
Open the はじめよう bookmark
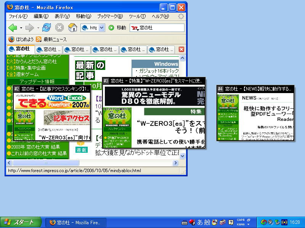[x=21, y=40]
